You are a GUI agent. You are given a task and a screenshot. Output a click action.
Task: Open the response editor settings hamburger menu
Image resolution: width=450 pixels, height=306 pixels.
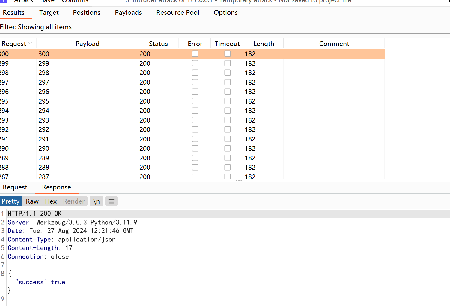pos(111,201)
